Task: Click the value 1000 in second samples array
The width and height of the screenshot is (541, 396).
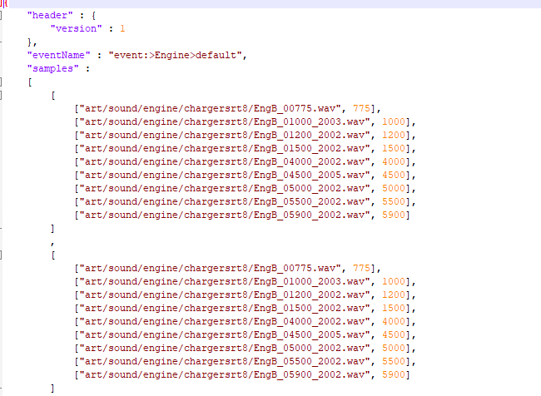Action: tap(394, 282)
